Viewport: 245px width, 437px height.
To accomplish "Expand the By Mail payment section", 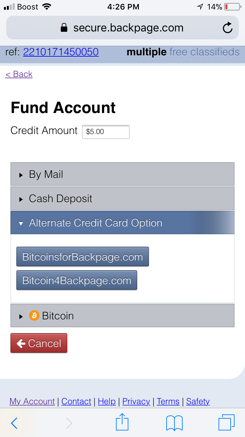I will coord(122,174).
